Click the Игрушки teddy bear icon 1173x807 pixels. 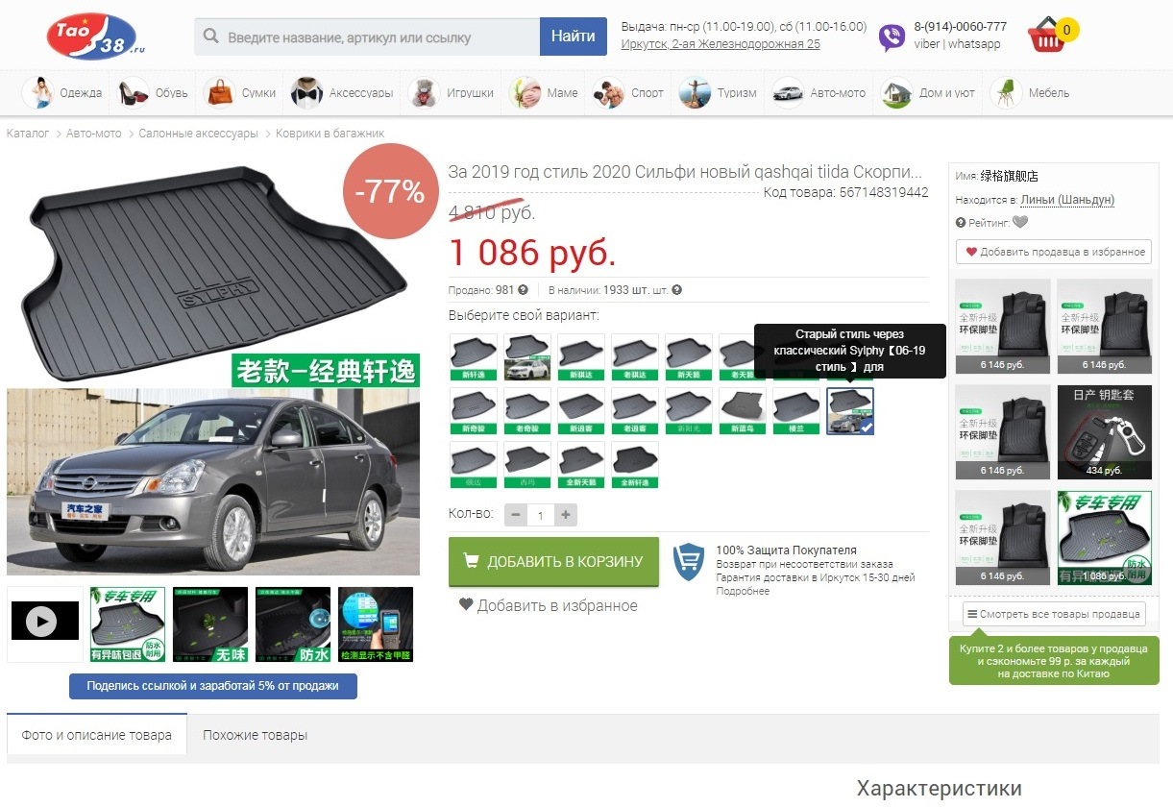(x=424, y=93)
